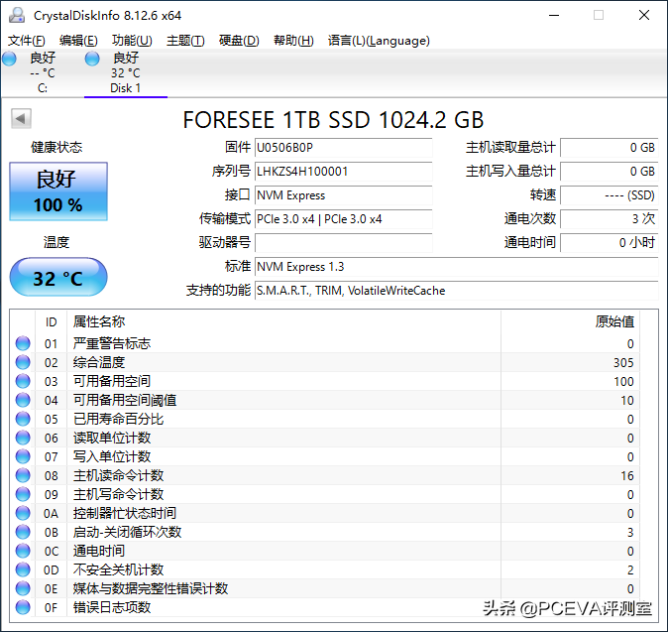Click the 原始值 column header
Screen dimensions: 668x632
570,322
